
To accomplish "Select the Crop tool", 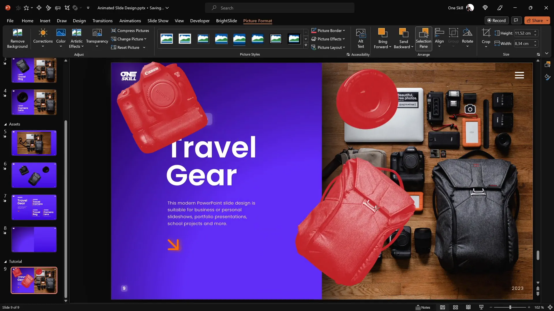I will 486,33.
